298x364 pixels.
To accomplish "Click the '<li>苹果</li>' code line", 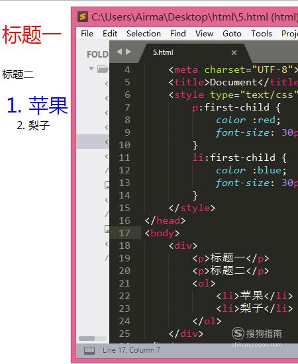I will click(x=254, y=296).
